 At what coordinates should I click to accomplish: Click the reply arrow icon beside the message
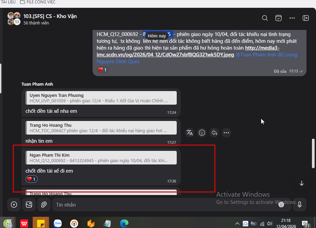[214, 133]
